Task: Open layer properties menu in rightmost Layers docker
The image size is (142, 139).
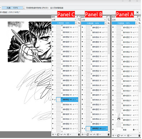Action: click(128, 135)
